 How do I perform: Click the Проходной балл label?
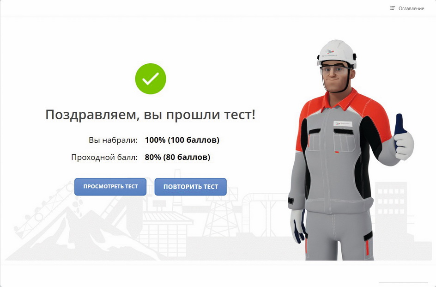104,158
